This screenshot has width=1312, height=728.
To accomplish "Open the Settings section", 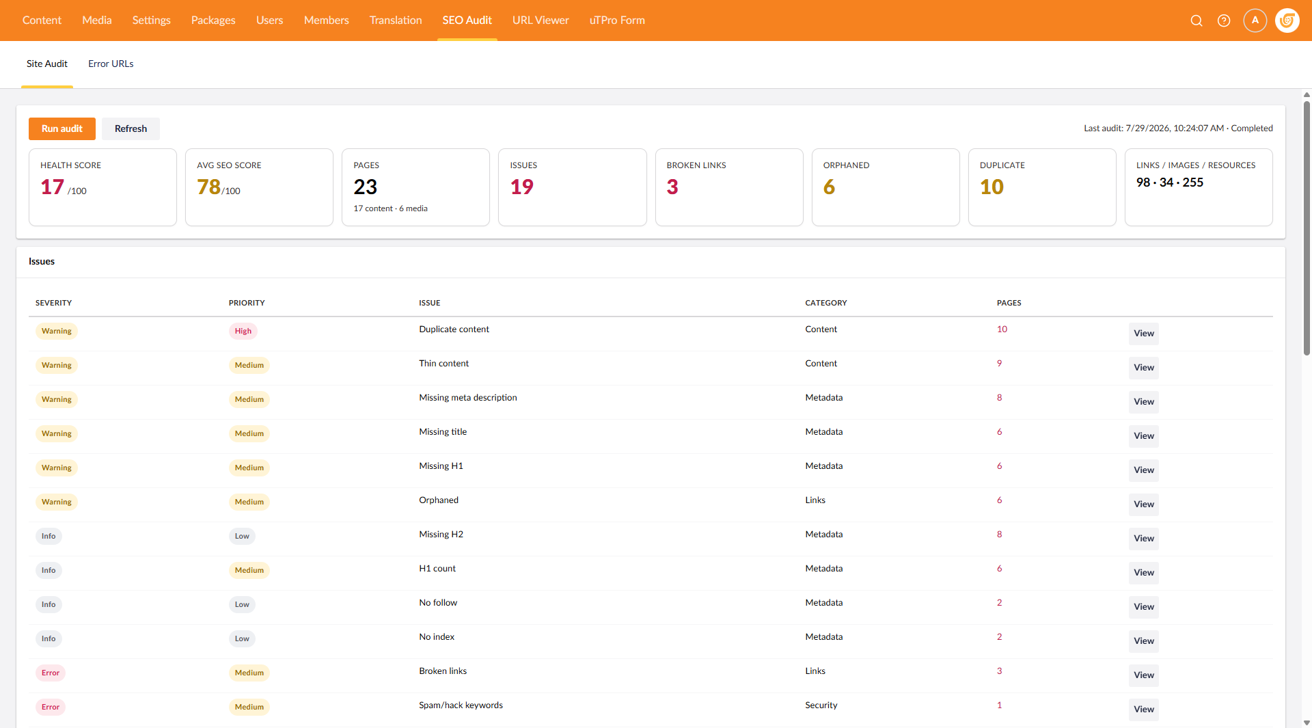I will (x=151, y=21).
